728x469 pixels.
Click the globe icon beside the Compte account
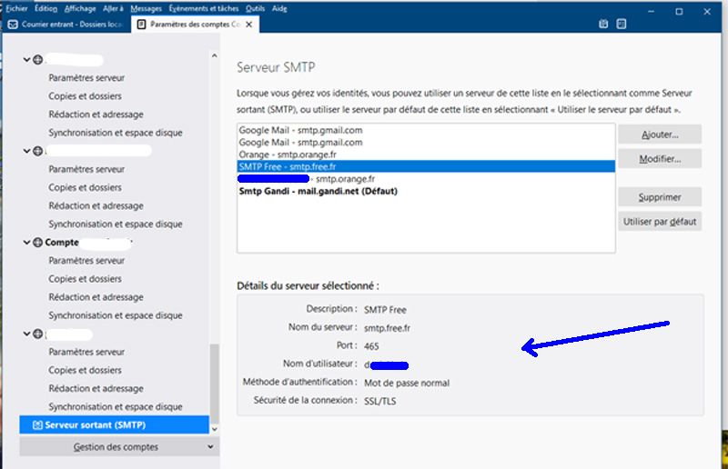(x=37, y=243)
